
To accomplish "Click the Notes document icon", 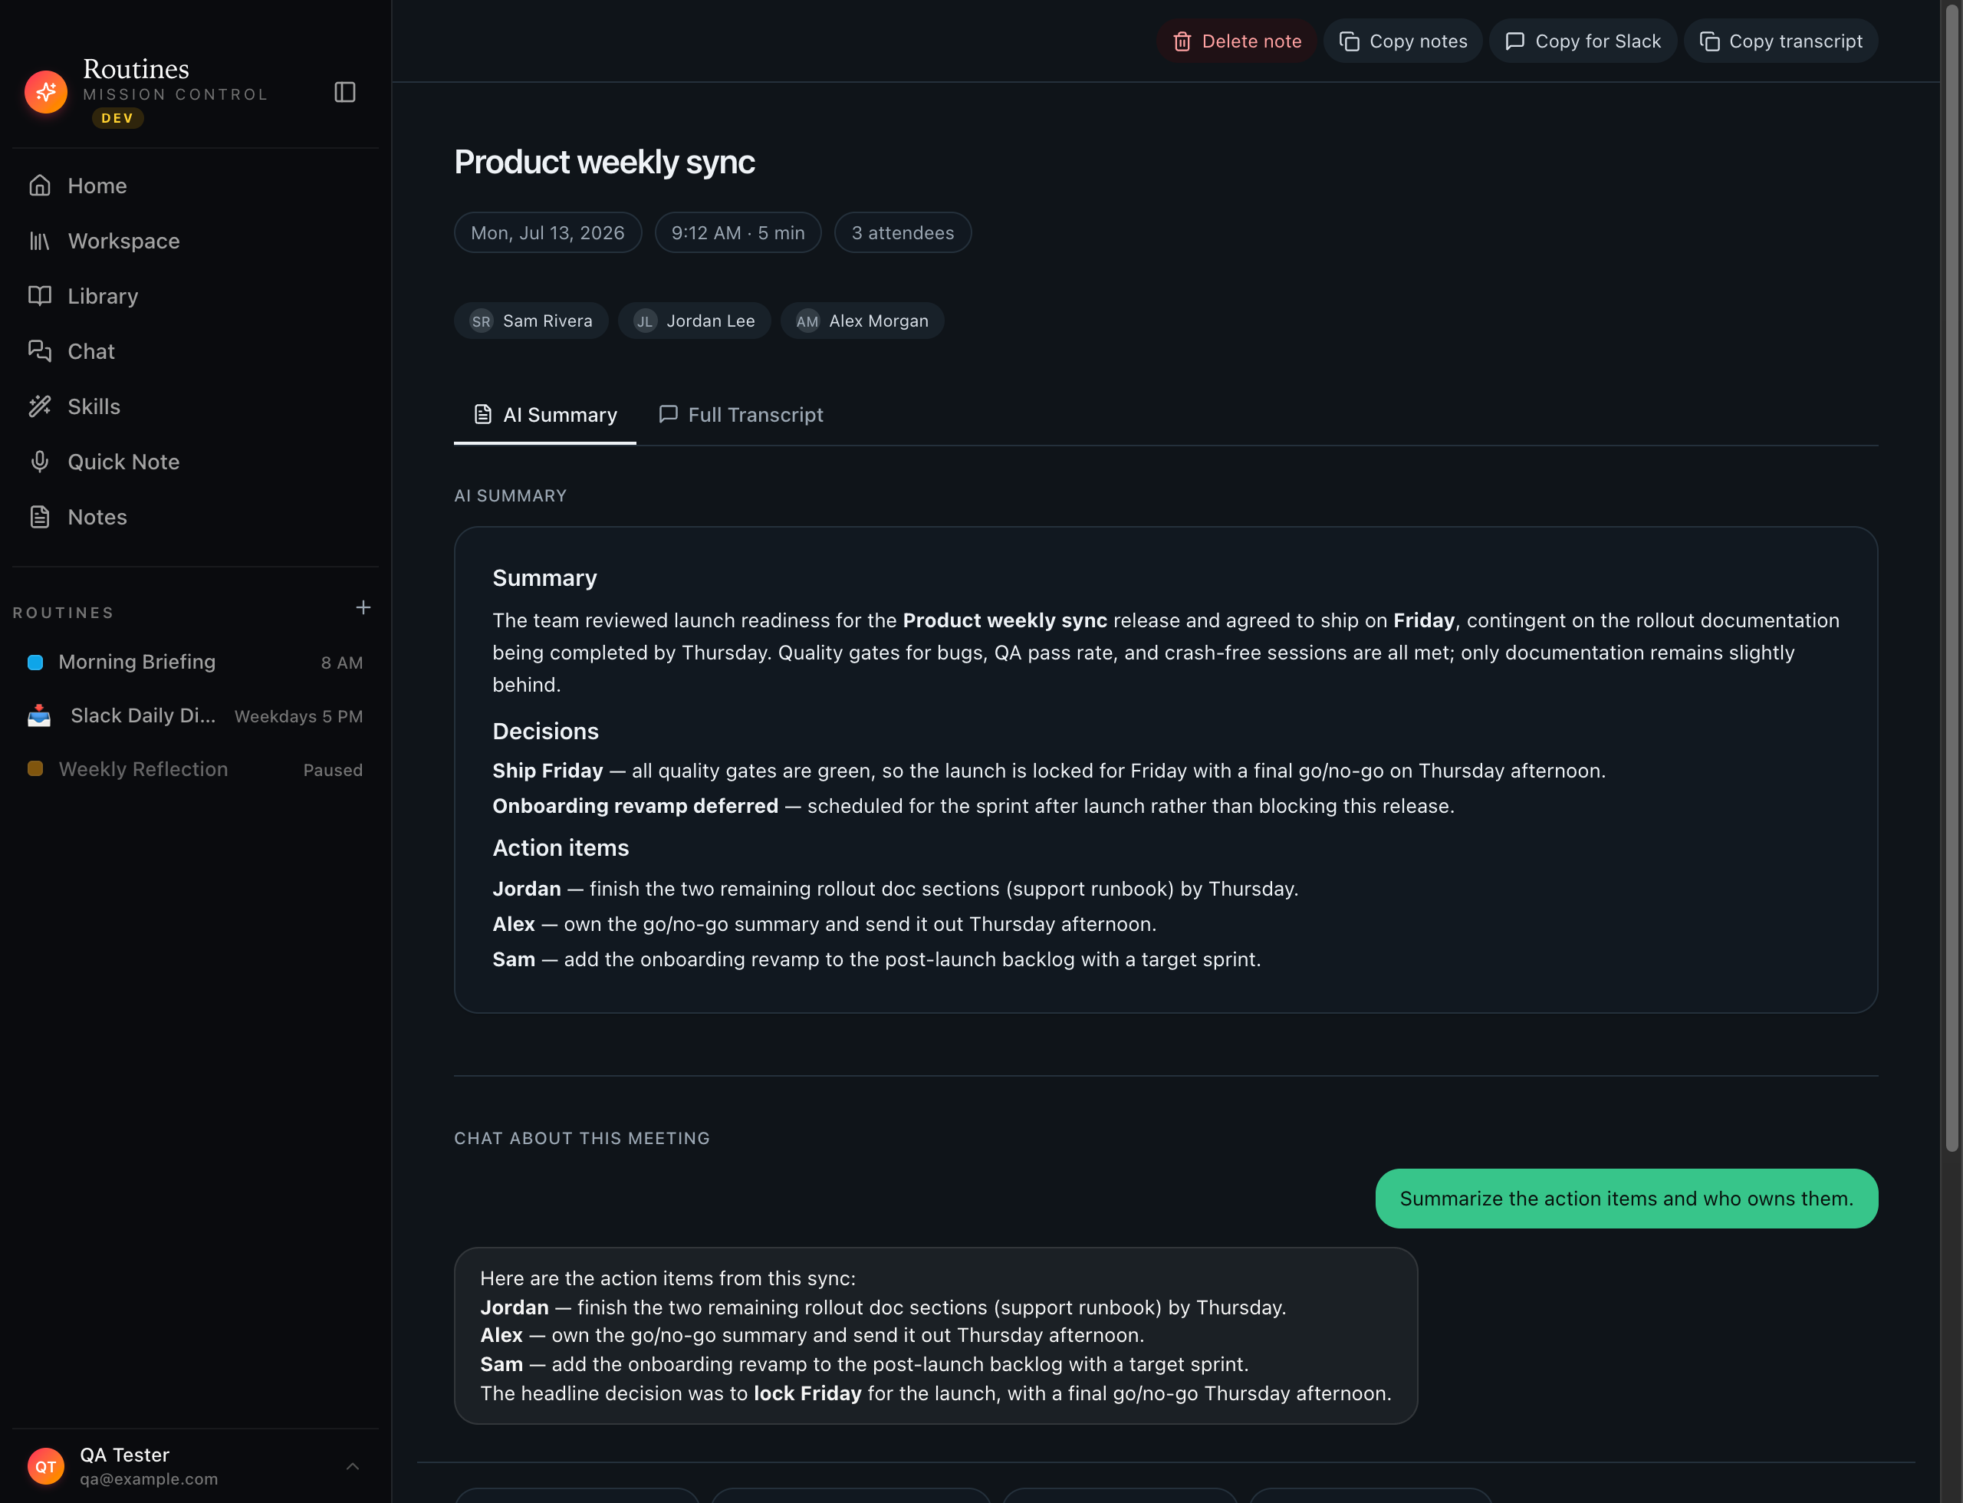I will 39,517.
